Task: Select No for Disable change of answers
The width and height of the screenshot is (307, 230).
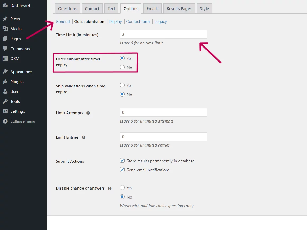Action: (x=122, y=196)
